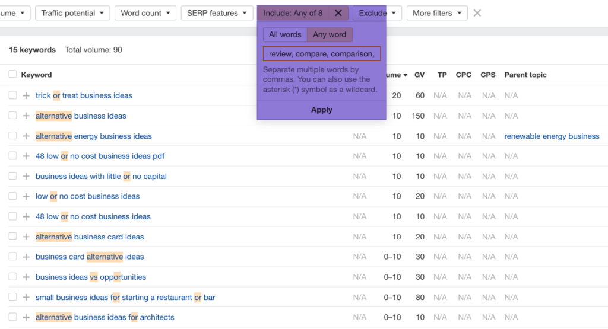Switch to the All words option
608x329 pixels.
(285, 35)
